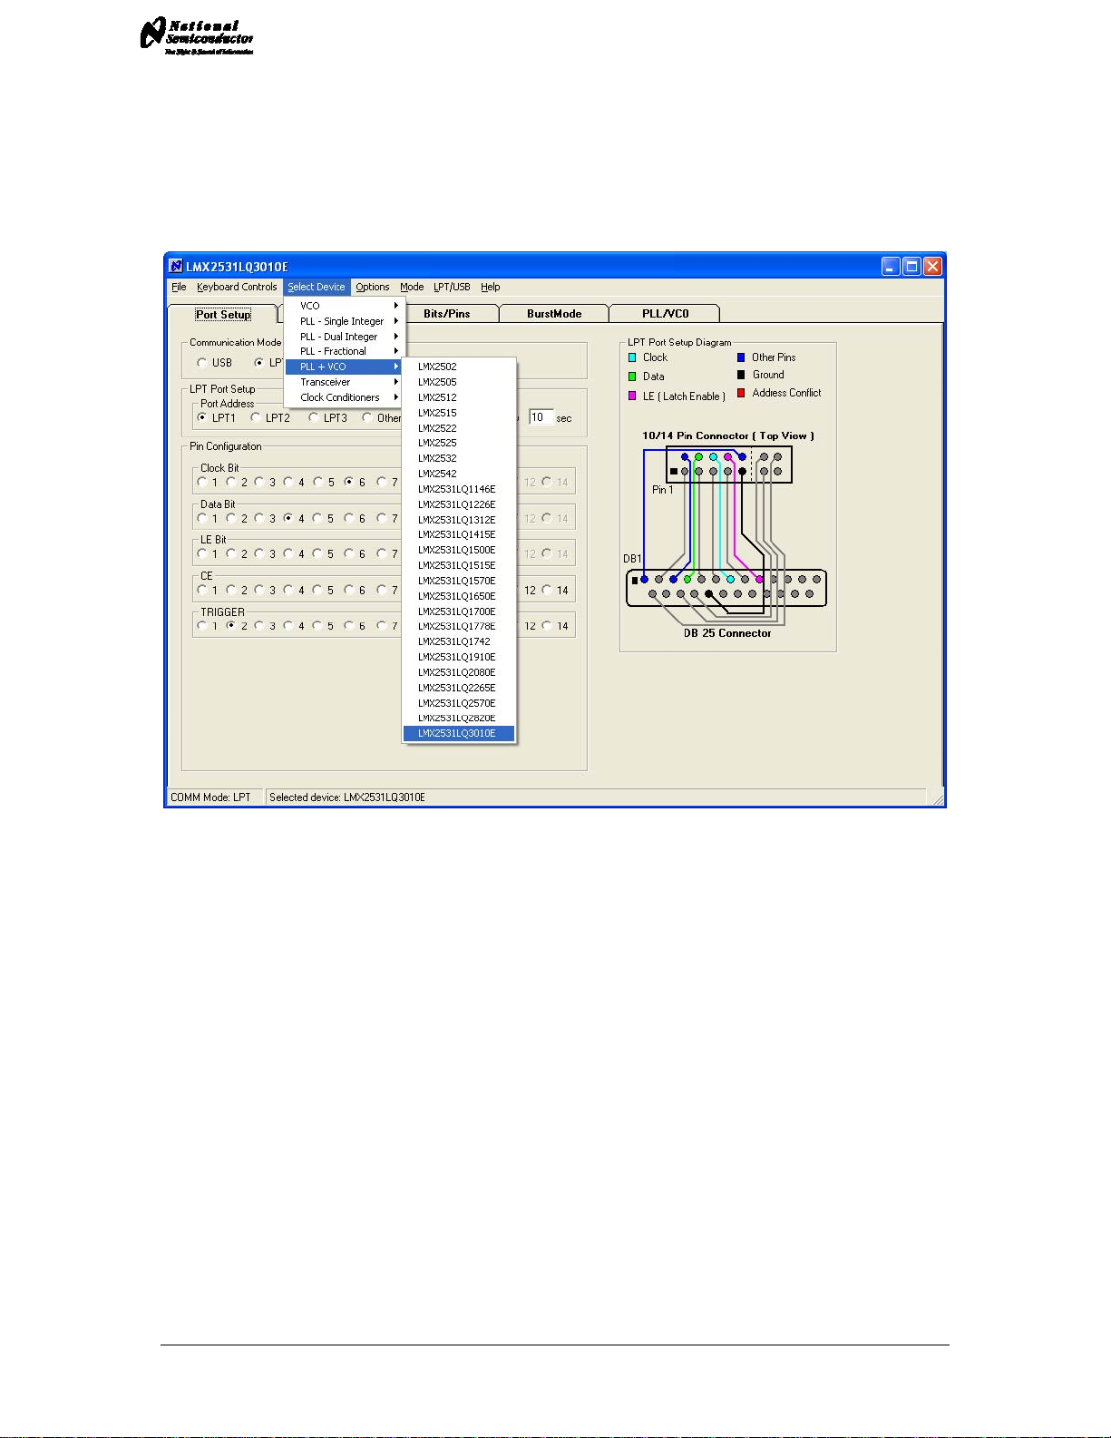Expand the PLL - Fractional submenu
1111x1438 pixels.
345,351
